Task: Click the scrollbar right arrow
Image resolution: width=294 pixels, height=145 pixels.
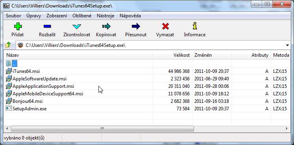Action: pos(287,129)
